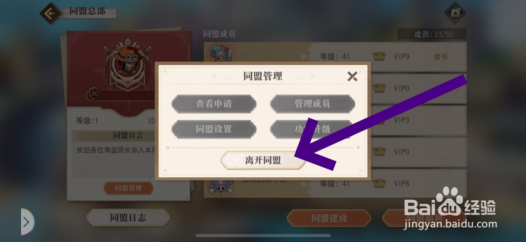526x242 pixels.
Task: Select 管理成员 button
Action: click(x=312, y=104)
